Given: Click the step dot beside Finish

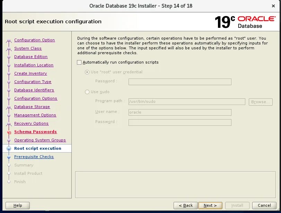Looking at the screenshot, I should (9, 182).
